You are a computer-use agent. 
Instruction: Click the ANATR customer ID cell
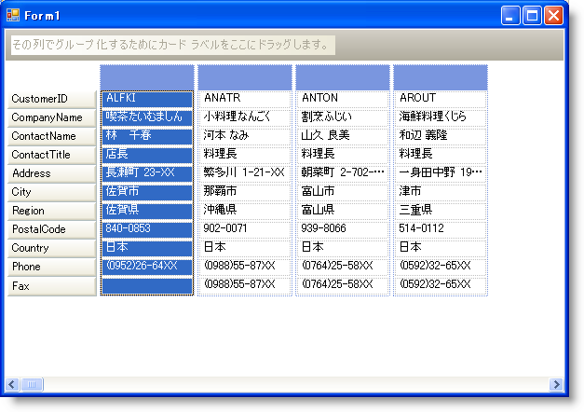245,99
